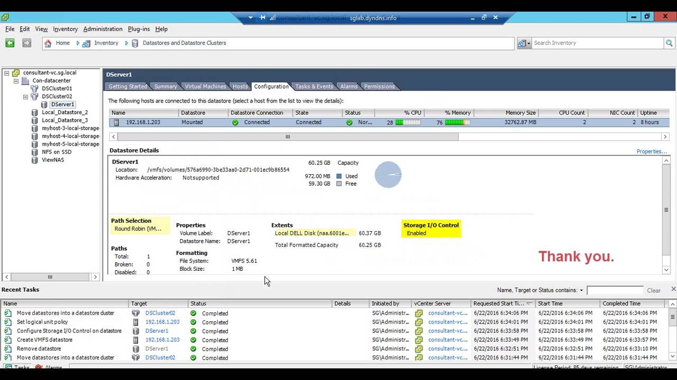Select the DServer1 datastore tree item
Viewport: 677px width, 380px height.
point(63,104)
